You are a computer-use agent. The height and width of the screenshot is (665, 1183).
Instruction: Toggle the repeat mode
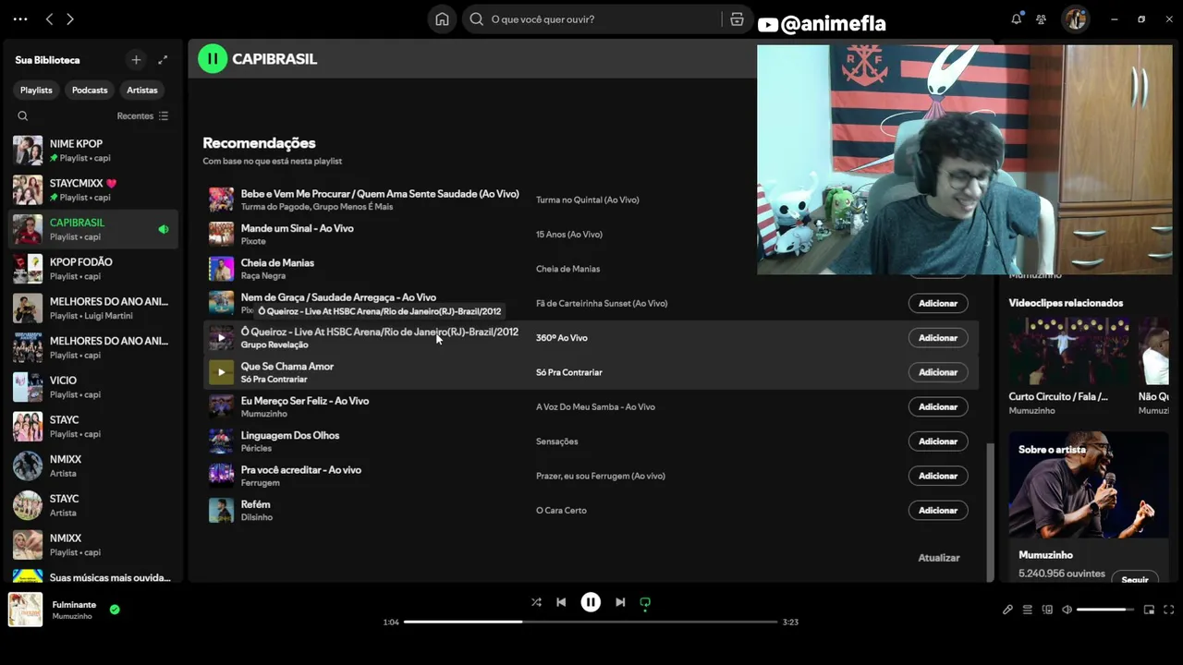(645, 602)
